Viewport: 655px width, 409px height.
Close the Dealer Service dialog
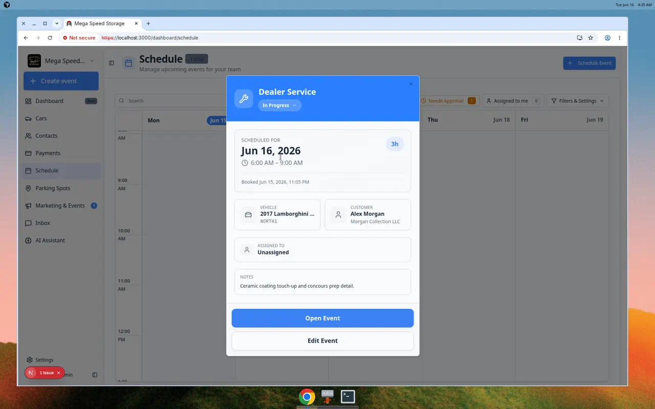(x=411, y=84)
